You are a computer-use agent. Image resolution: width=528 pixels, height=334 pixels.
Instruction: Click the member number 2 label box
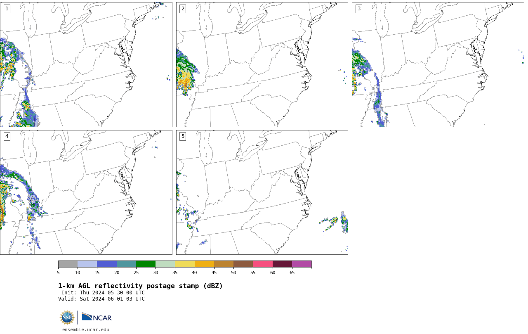(183, 9)
